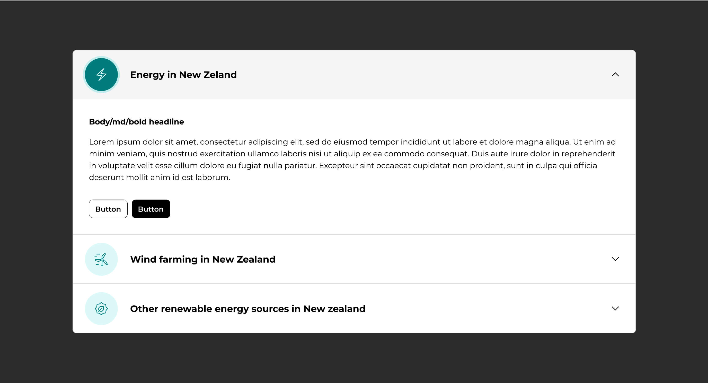Select the 'Wind farming in New Zealand' heading
Viewport: 708px width, 383px height.
click(203, 259)
